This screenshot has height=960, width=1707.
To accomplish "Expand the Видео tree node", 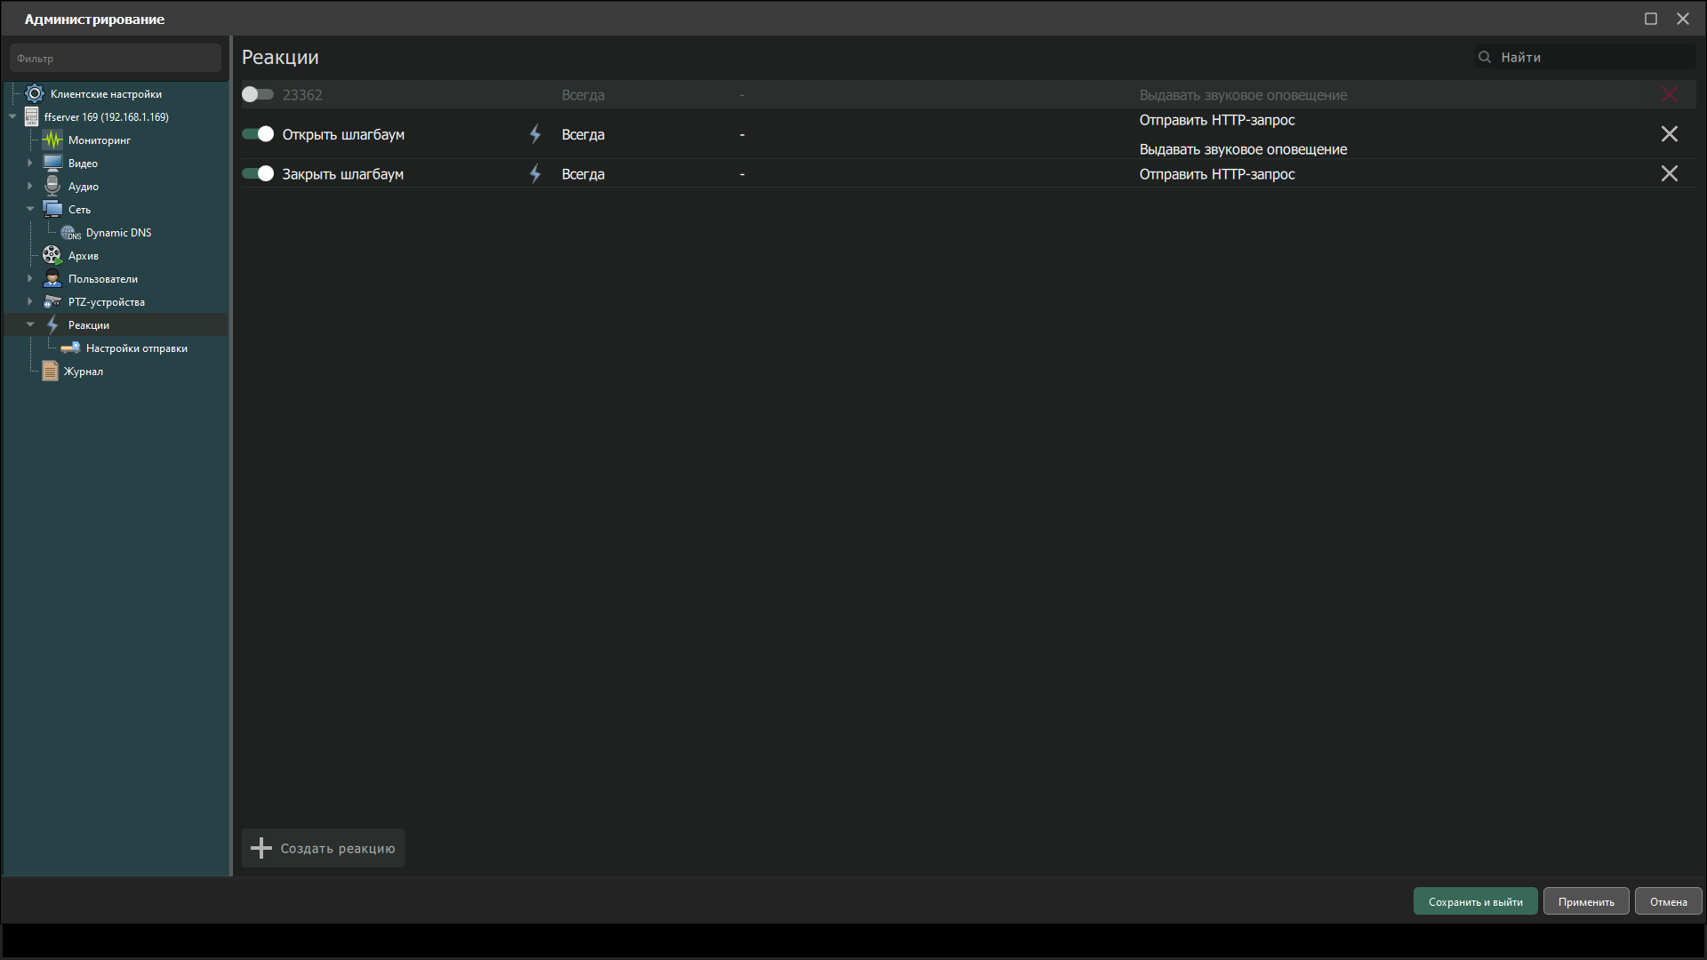I will pos(30,164).
